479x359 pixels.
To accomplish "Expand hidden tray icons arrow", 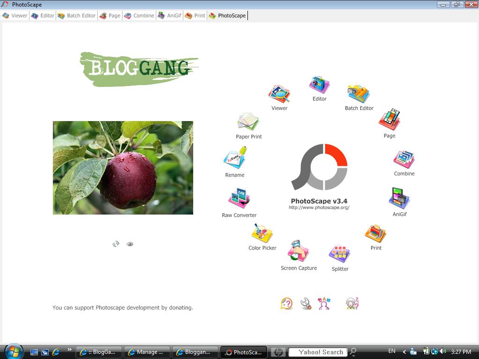I will click(404, 352).
